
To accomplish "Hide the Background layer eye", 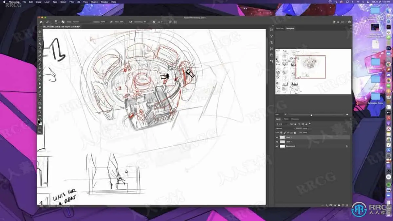I will click(x=277, y=146).
